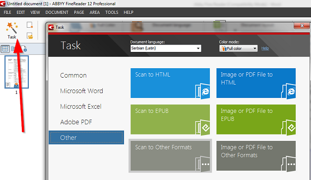
Task: Select page 1 thumbnail
Action: click(17, 72)
